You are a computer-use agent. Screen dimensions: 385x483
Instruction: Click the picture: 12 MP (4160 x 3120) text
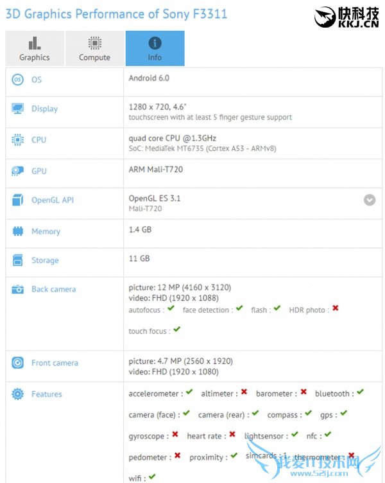pos(180,287)
